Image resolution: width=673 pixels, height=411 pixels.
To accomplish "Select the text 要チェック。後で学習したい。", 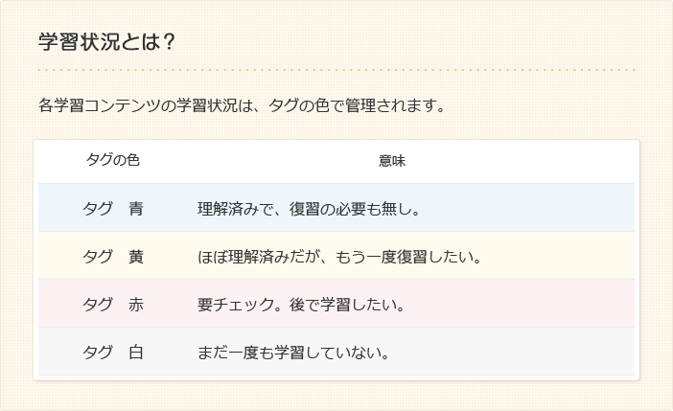I will pyautogui.click(x=301, y=305).
